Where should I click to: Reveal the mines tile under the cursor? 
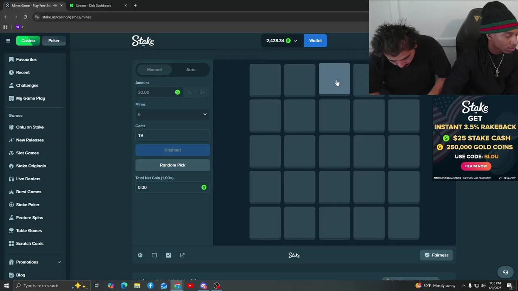pos(334,79)
